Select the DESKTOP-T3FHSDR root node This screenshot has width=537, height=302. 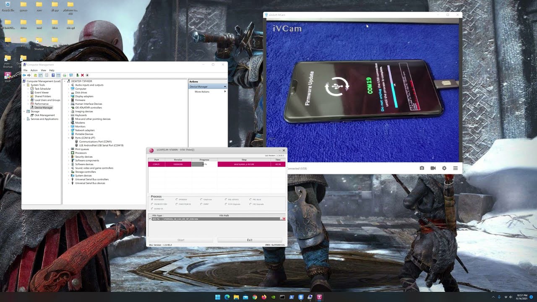click(x=81, y=81)
